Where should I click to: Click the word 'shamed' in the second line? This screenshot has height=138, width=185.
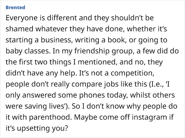[20, 29]
